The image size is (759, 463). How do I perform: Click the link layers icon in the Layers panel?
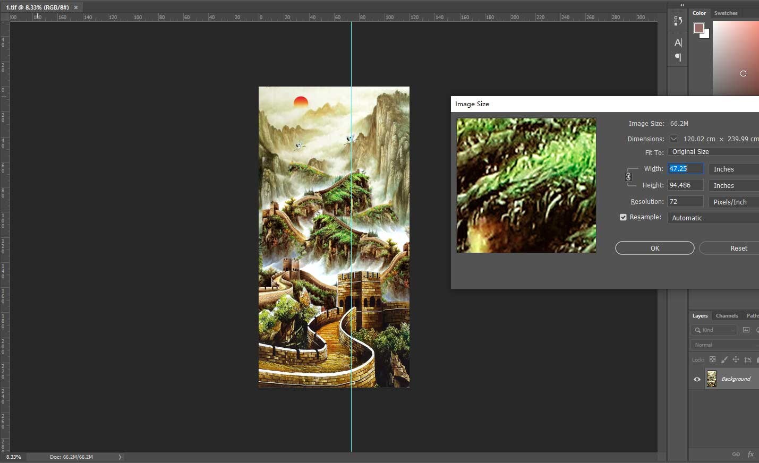point(736,454)
